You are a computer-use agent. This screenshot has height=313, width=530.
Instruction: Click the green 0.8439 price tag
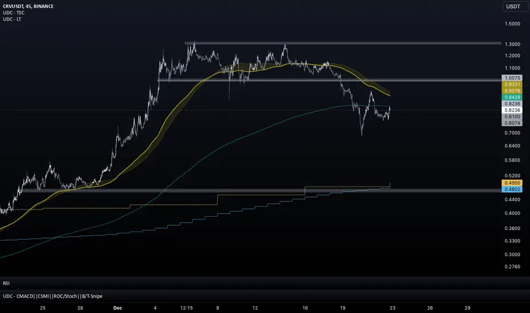[512, 97]
